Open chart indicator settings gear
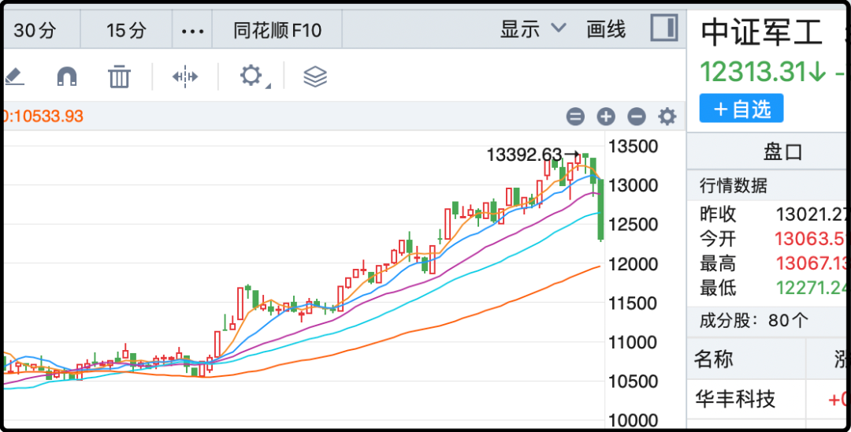 667,117
